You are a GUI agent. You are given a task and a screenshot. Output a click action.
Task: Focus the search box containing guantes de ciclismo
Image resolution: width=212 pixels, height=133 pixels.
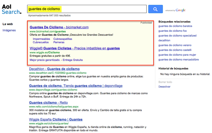[x=87, y=9]
